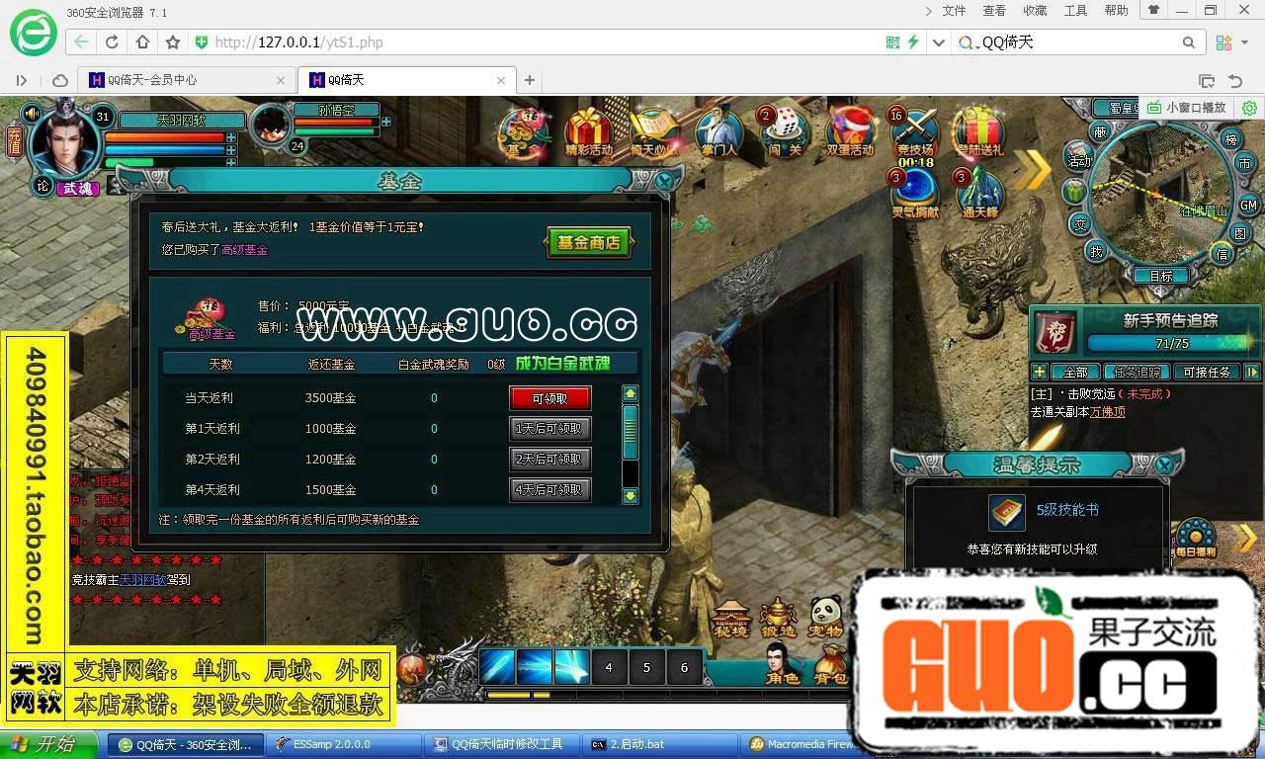The height and width of the screenshot is (759, 1265).
Task: Open the 闯关 dice icon
Action: click(x=784, y=131)
